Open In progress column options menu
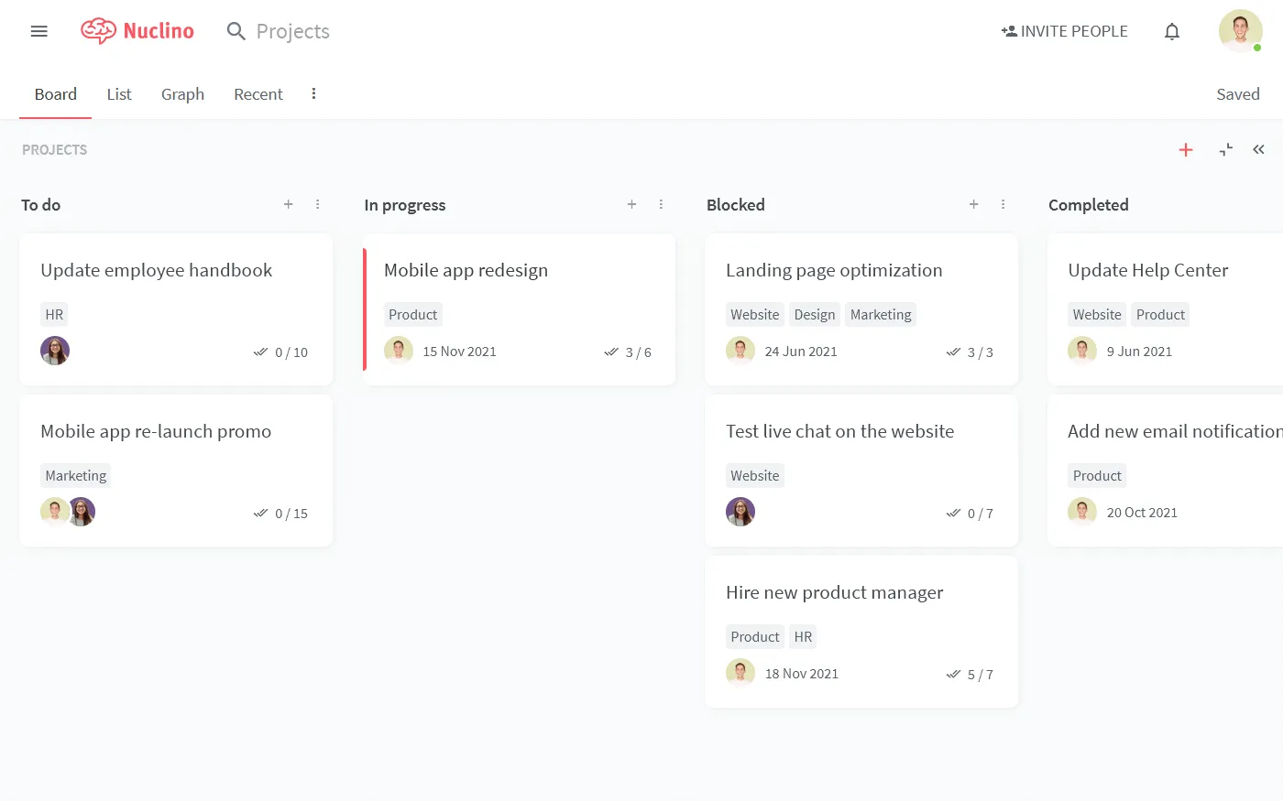The image size is (1283, 801). point(661,204)
